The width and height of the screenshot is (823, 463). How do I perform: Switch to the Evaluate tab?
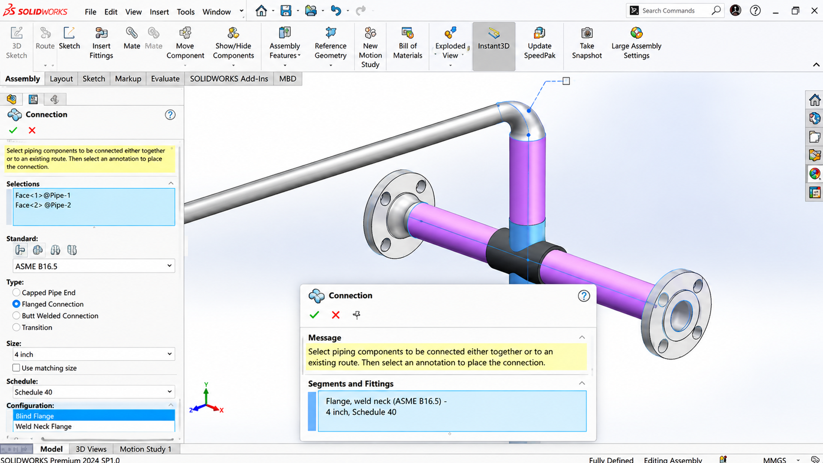point(165,78)
